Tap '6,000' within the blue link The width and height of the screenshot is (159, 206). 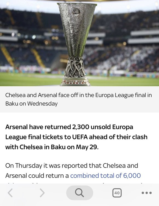[132, 176]
